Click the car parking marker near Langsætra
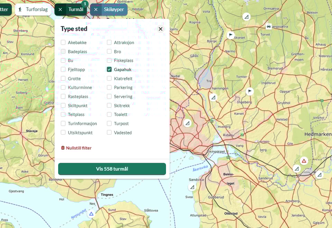The width and height of the screenshot is (332, 228). [269, 26]
